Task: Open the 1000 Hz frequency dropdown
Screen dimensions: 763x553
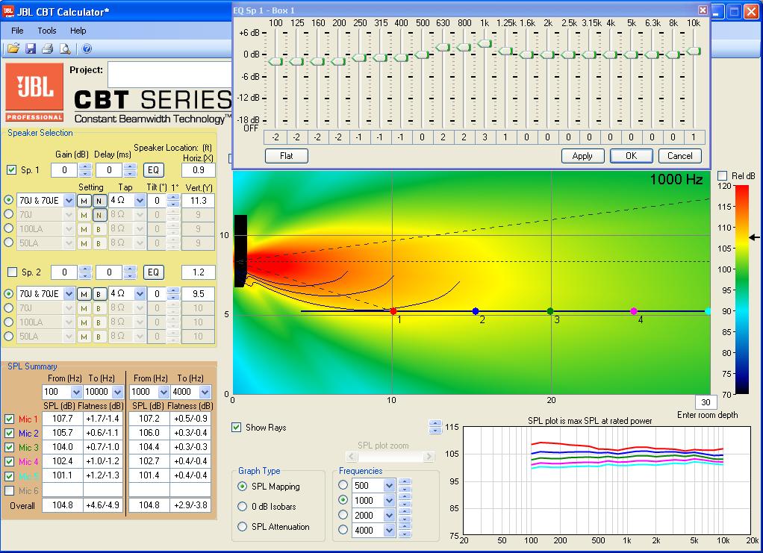Action: coord(389,501)
